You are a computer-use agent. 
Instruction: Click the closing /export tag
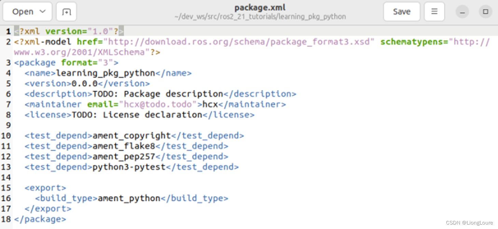click(48, 209)
